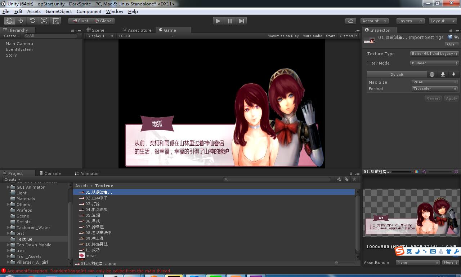Screen dimensions: 461x277
Task: Click the Hierarchy search field
Action: 50,36
